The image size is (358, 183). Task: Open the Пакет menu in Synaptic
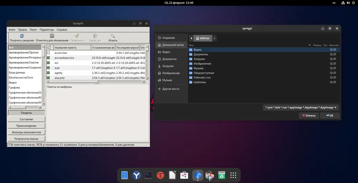33,30
